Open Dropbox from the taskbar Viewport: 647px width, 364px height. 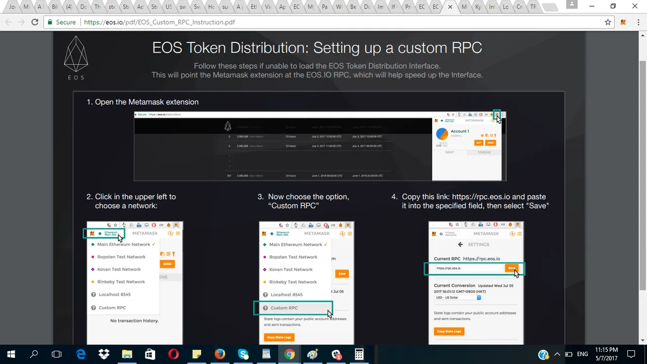click(x=104, y=354)
